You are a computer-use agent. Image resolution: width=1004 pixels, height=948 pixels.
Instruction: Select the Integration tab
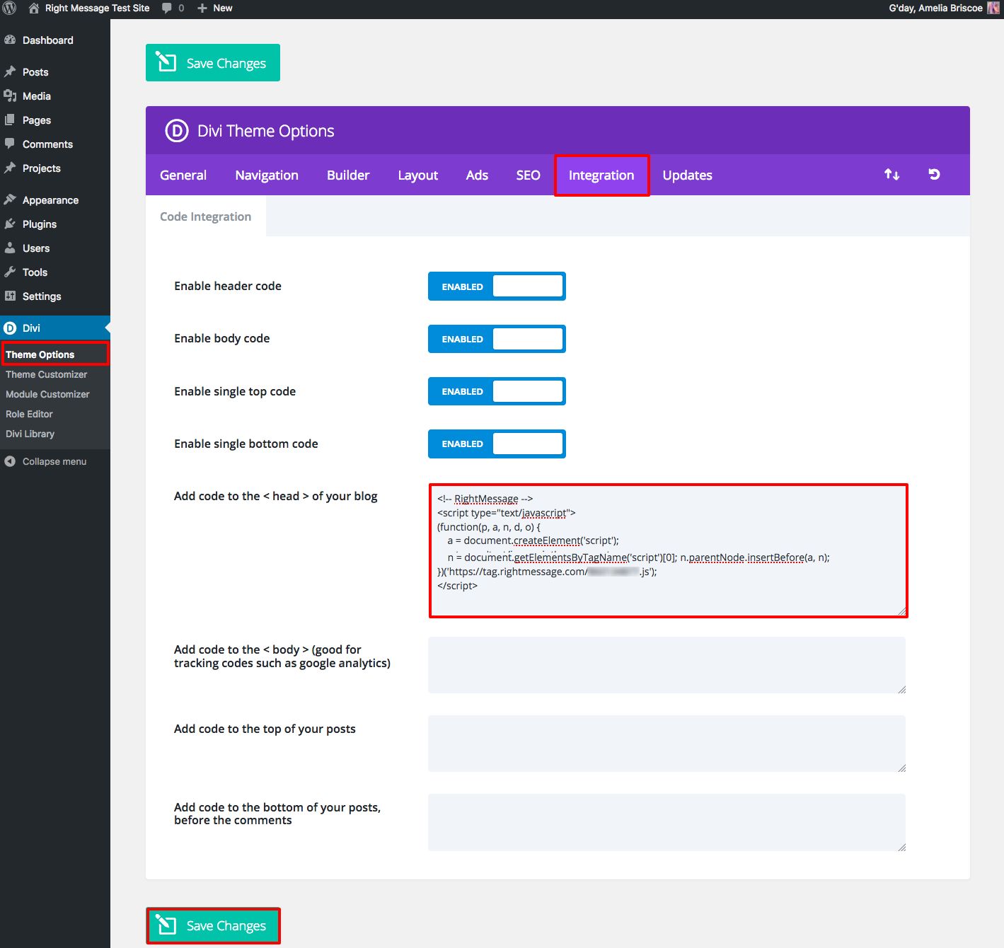click(601, 175)
